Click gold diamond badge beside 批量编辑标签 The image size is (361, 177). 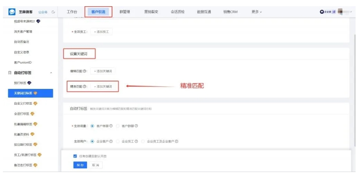click(x=35, y=124)
